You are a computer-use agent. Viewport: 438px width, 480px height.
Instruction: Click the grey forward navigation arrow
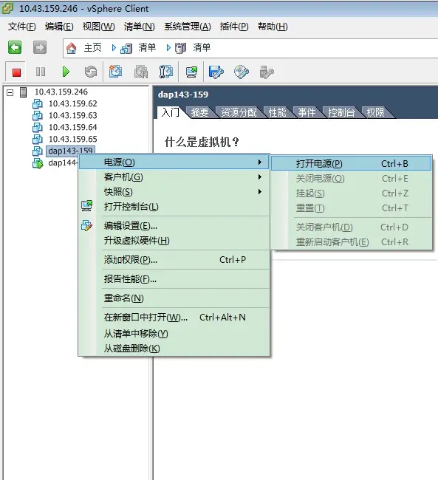(x=40, y=47)
